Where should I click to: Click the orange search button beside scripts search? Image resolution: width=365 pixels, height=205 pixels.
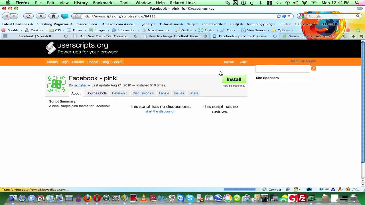tap(313, 68)
